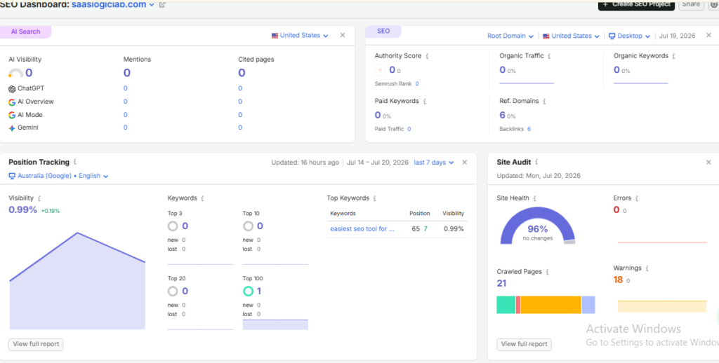Open Paid Traffic value link

[x=409, y=129]
